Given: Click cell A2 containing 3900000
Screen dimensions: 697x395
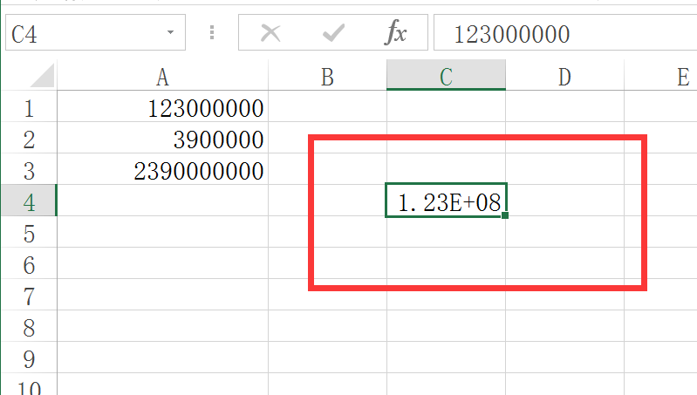Looking at the screenshot, I should point(163,138).
